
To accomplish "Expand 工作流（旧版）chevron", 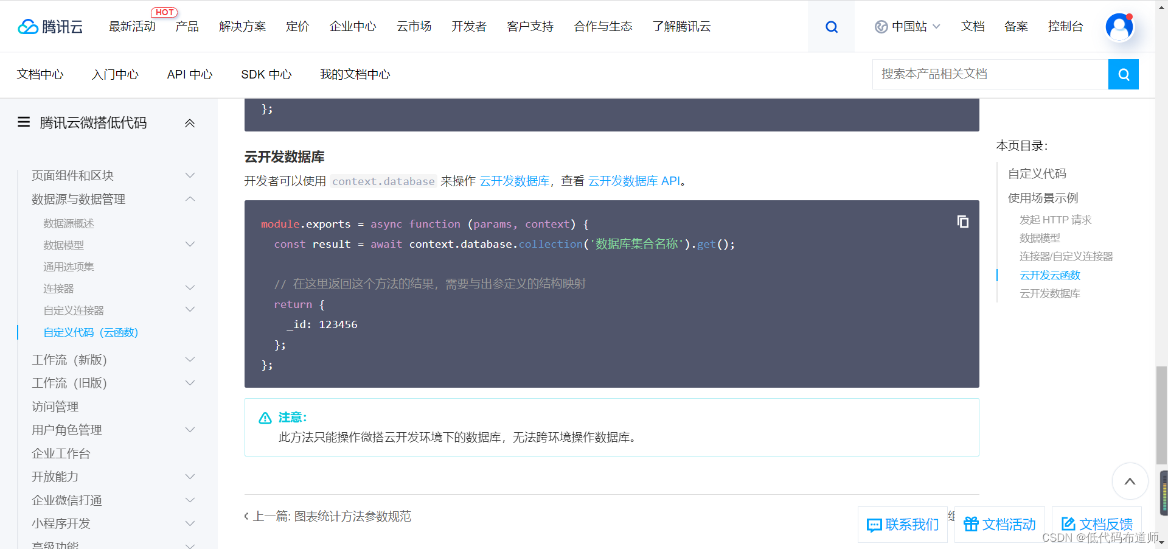I will [x=190, y=383].
